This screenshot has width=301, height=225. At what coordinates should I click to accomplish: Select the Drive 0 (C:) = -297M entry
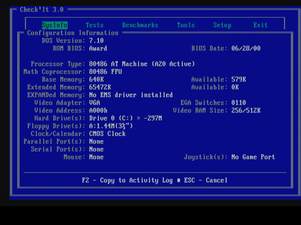click(126, 118)
